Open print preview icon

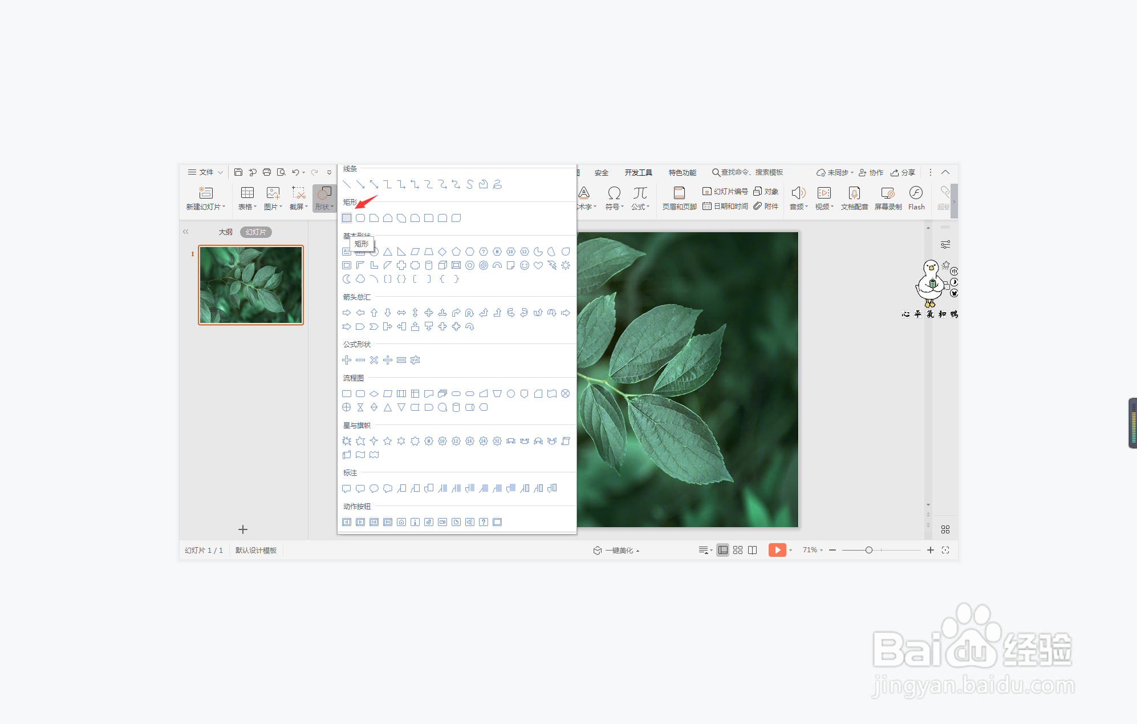pyautogui.click(x=281, y=172)
